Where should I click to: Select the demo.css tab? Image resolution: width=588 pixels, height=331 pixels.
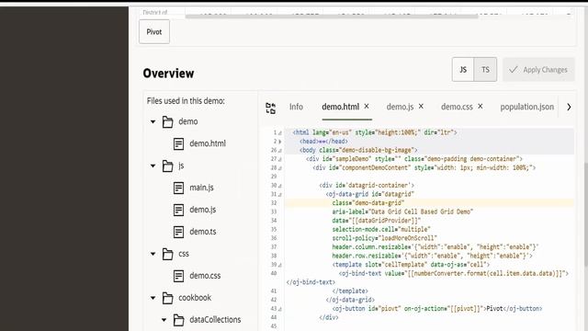(457, 107)
